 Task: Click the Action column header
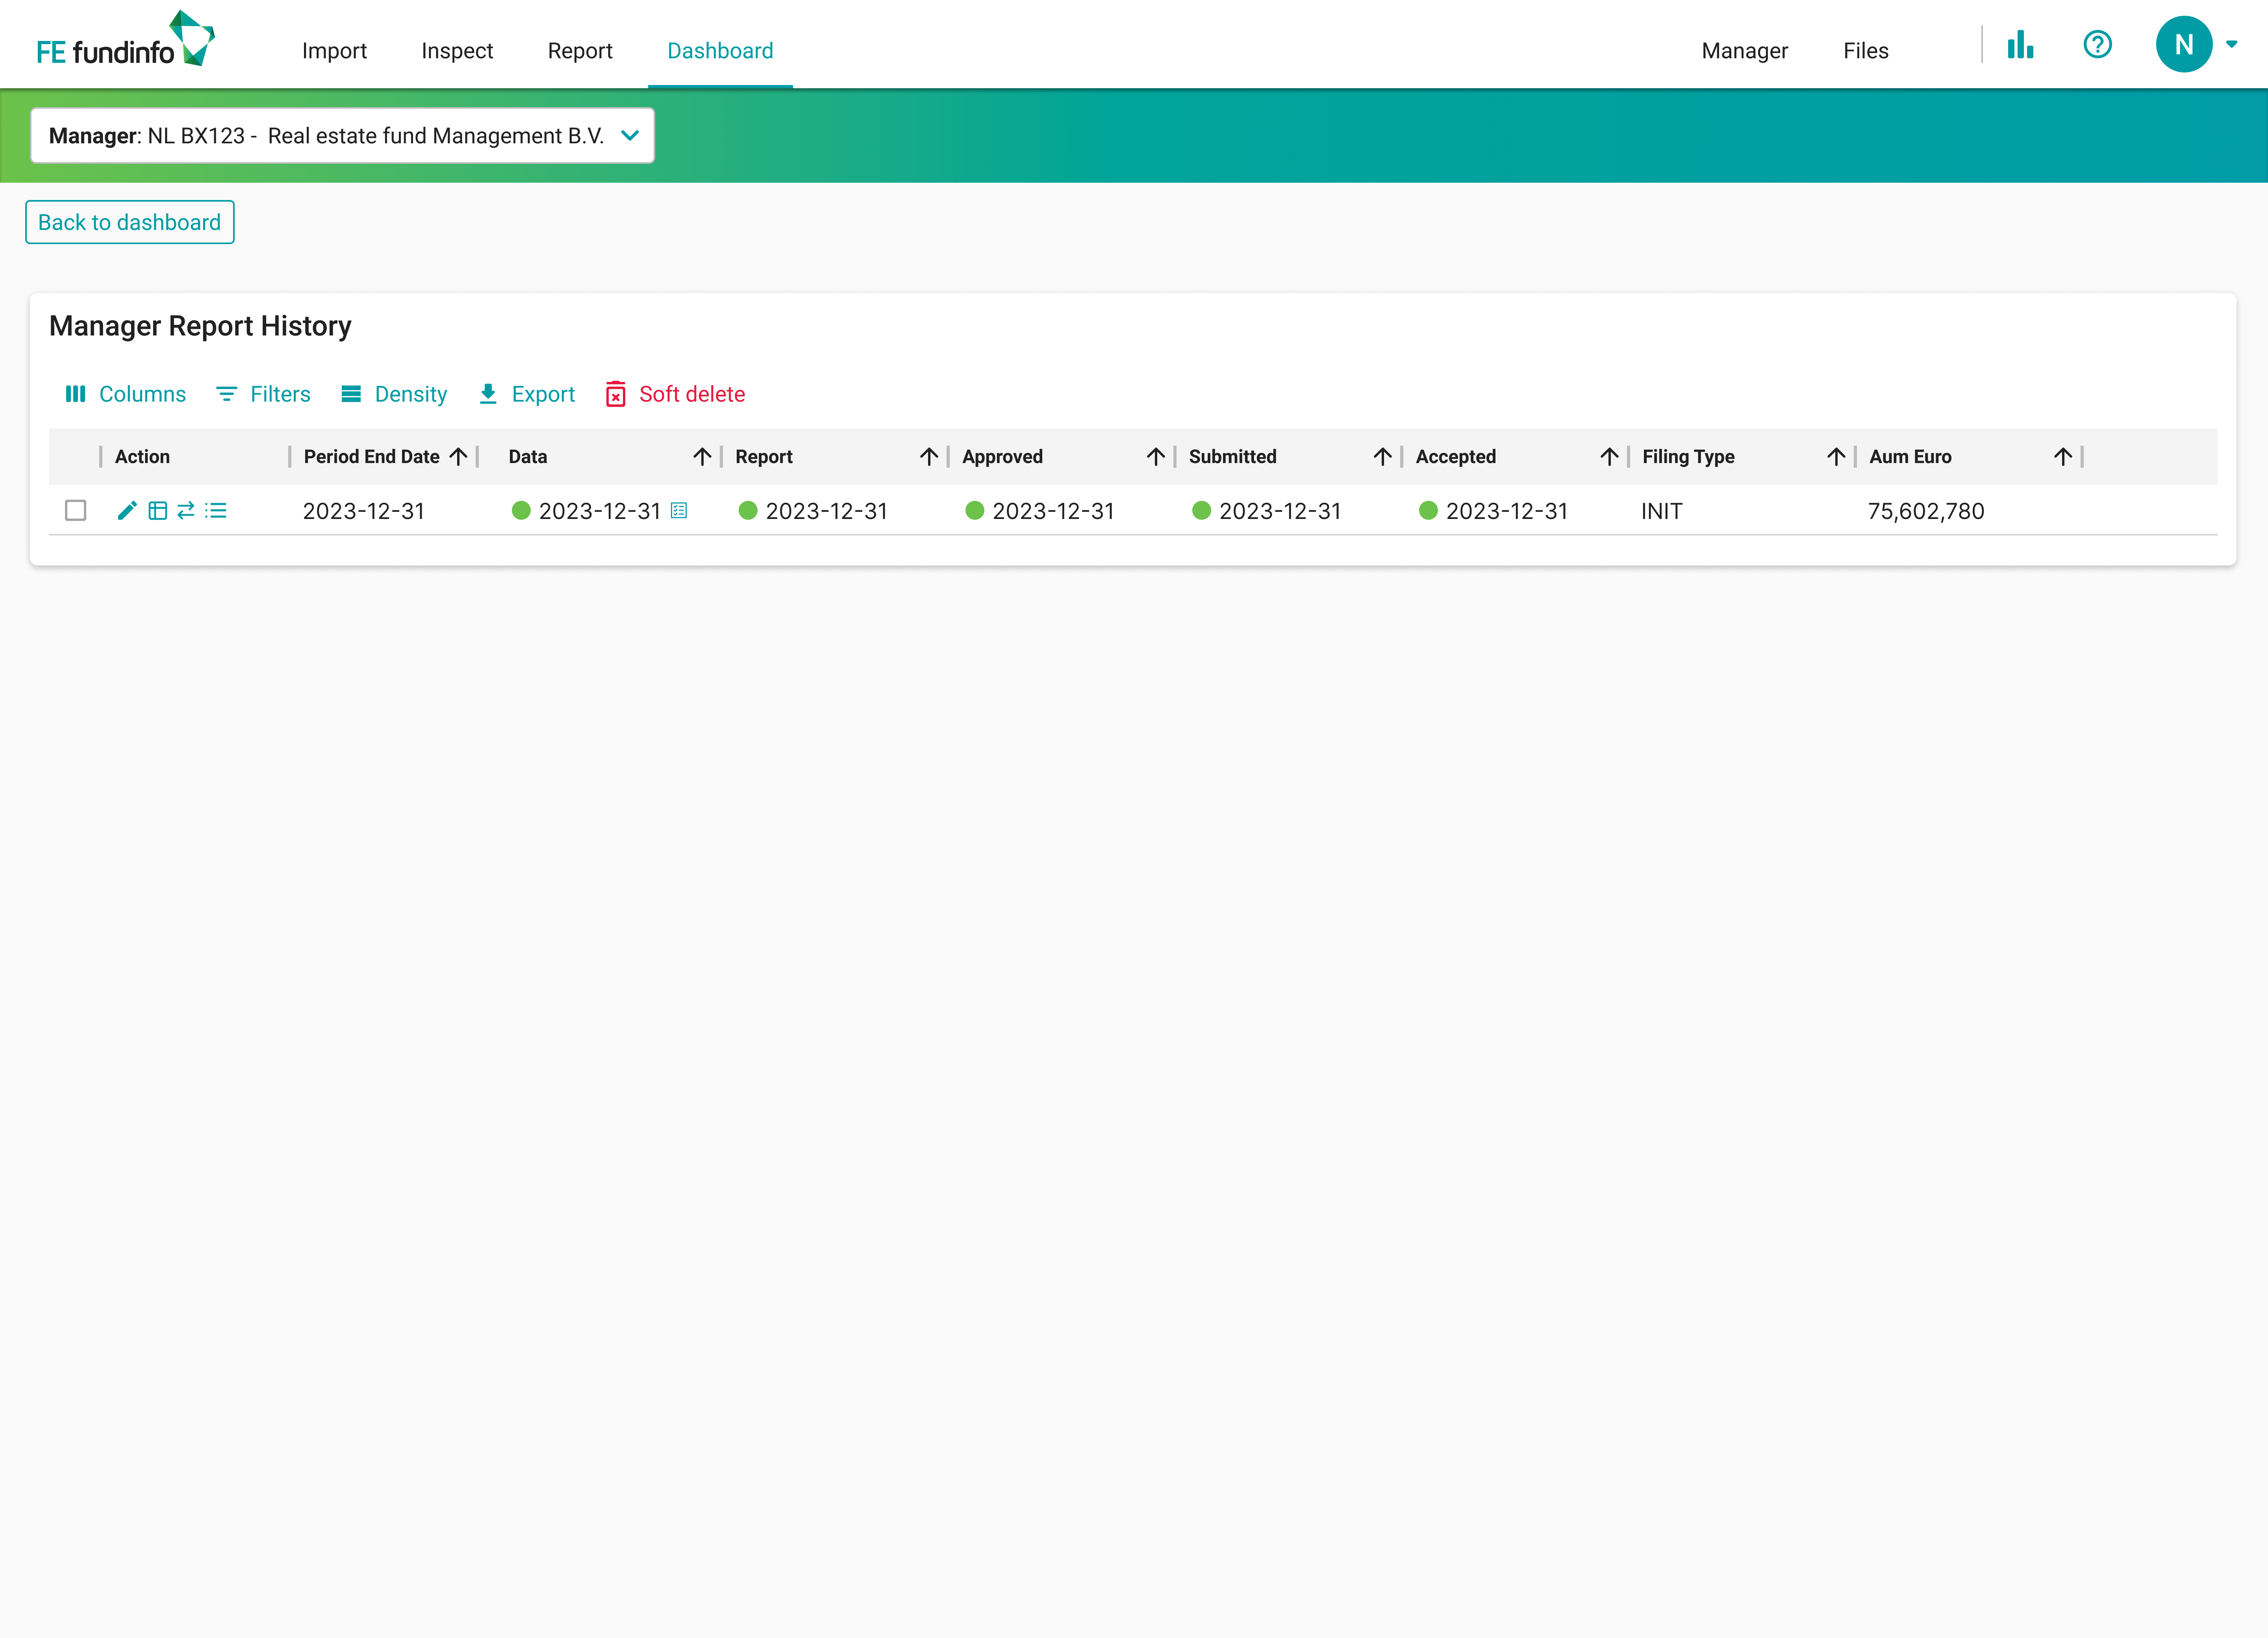[142, 457]
